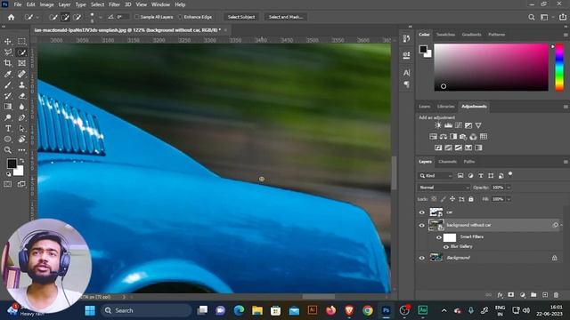Delete layer with trash icon

[x=556, y=295]
